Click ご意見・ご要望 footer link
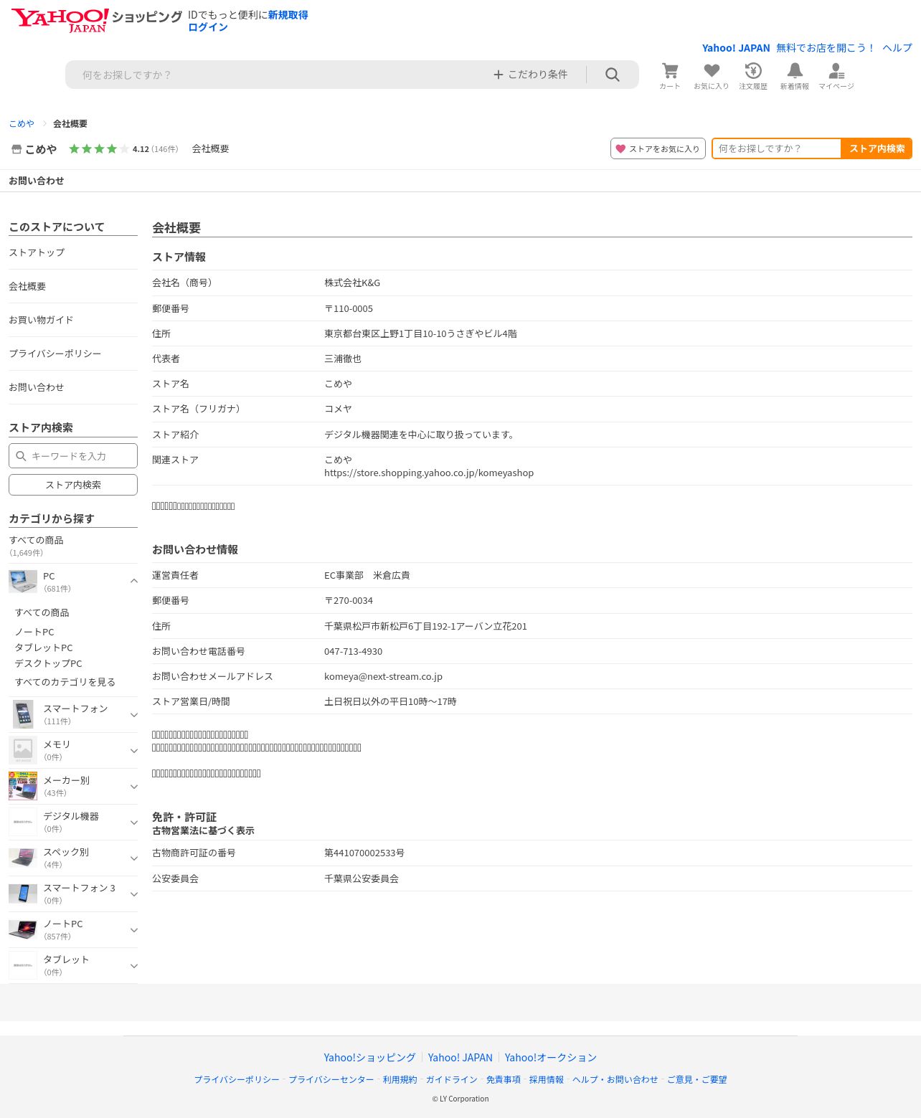921x1118 pixels. pos(697,1079)
